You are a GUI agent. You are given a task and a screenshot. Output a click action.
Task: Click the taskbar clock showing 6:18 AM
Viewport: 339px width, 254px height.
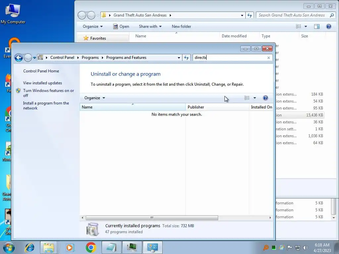pos(322,247)
